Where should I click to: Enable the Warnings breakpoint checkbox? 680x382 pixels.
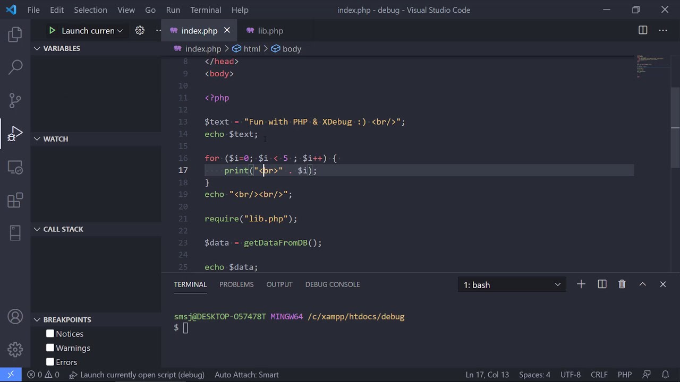pyautogui.click(x=50, y=348)
